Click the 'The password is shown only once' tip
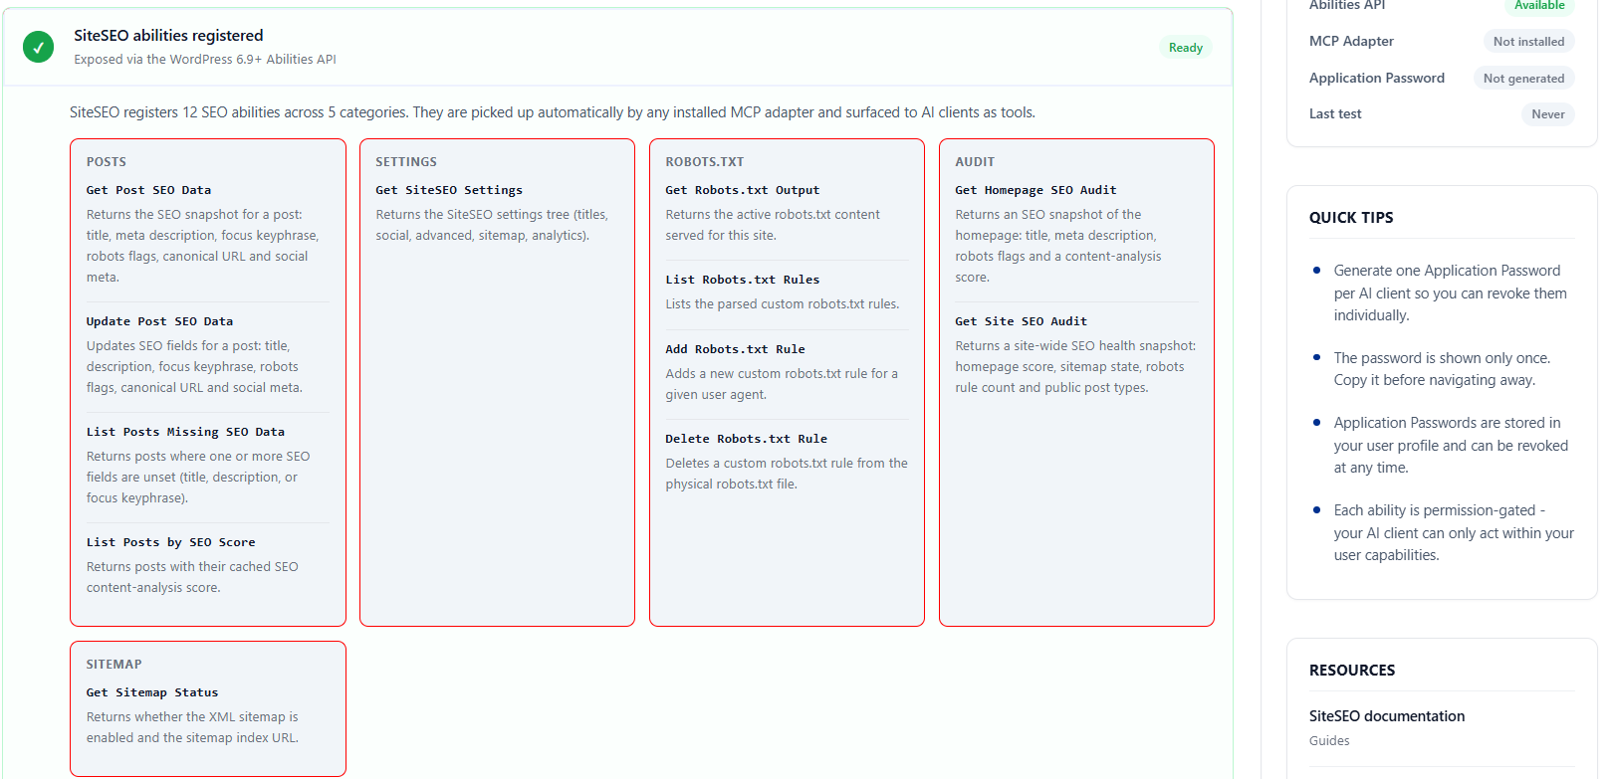Viewport: 1610px width, 779px height. point(1443,369)
